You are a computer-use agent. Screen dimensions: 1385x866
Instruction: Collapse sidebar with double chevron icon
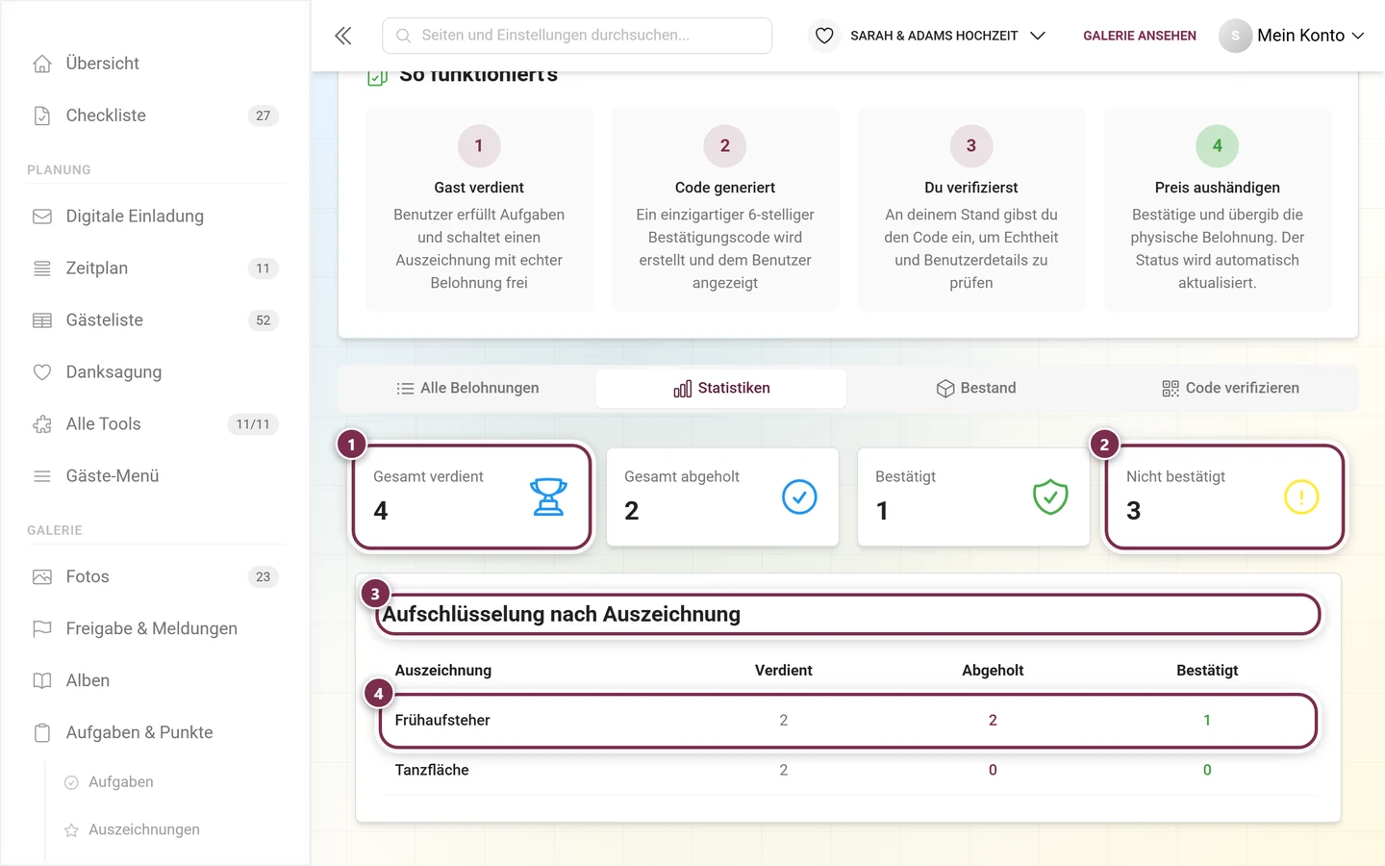(343, 36)
